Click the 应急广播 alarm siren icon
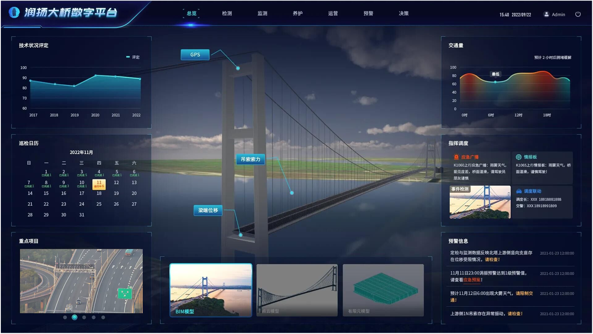 tap(456, 157)
